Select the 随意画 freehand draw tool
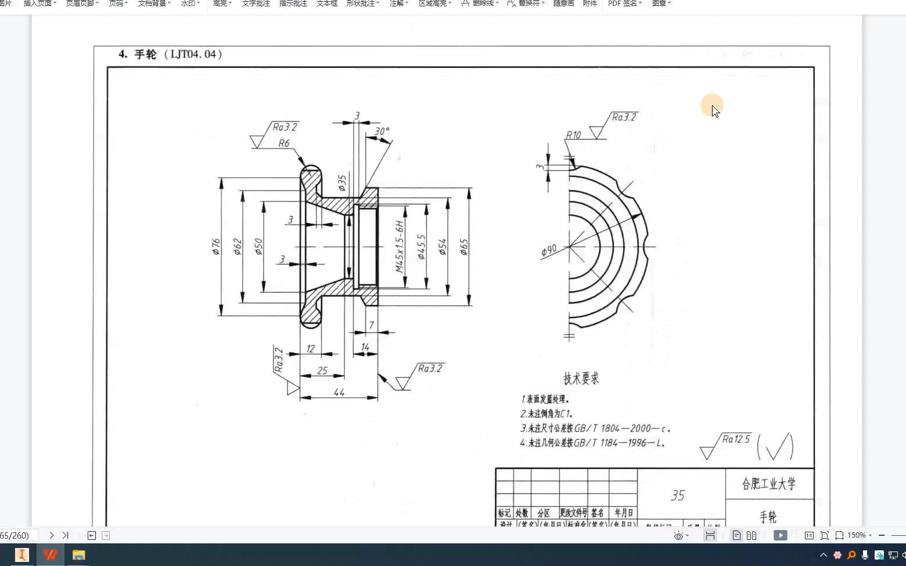Screen dimensions: 906x566 [563, 3]
